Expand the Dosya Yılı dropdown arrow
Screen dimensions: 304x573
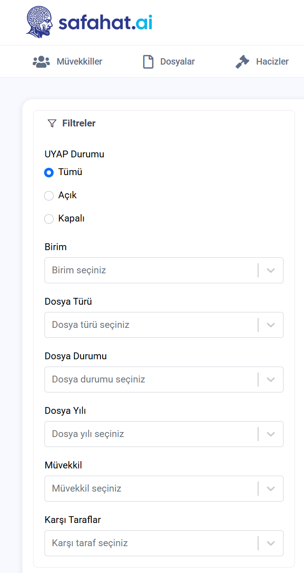271,434
